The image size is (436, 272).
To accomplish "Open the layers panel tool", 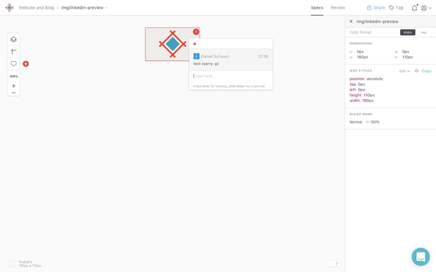I will [x=14, y=40].
